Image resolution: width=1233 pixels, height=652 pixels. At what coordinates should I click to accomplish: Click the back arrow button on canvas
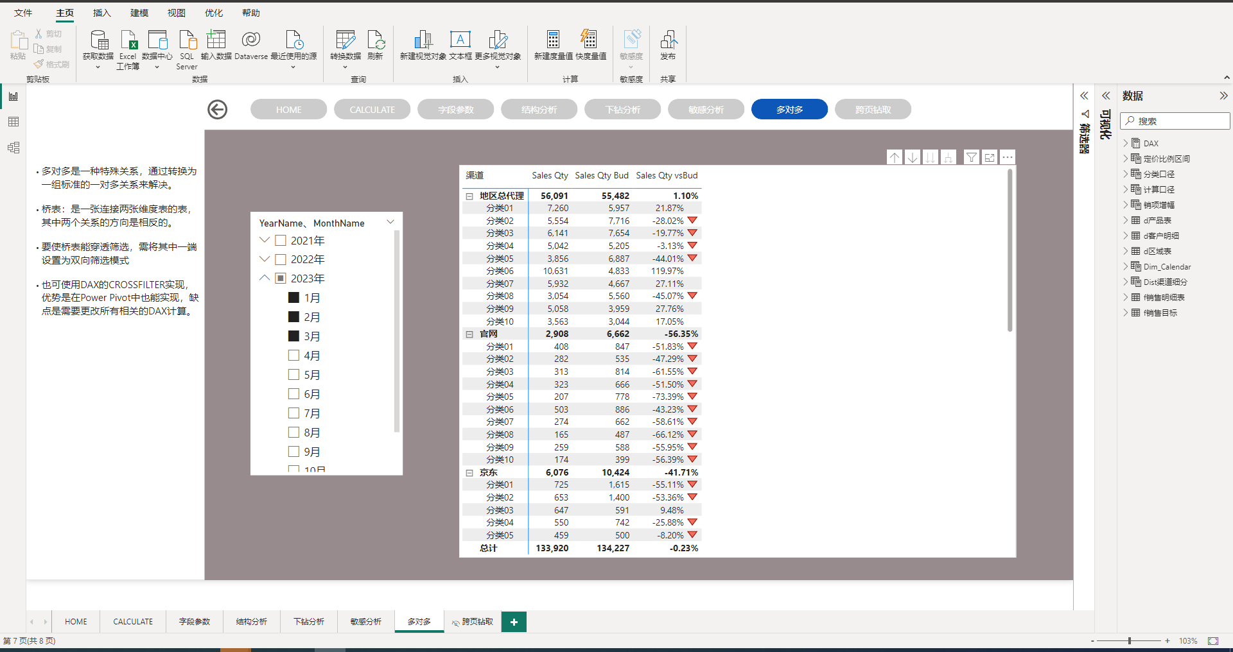point(218,110)
